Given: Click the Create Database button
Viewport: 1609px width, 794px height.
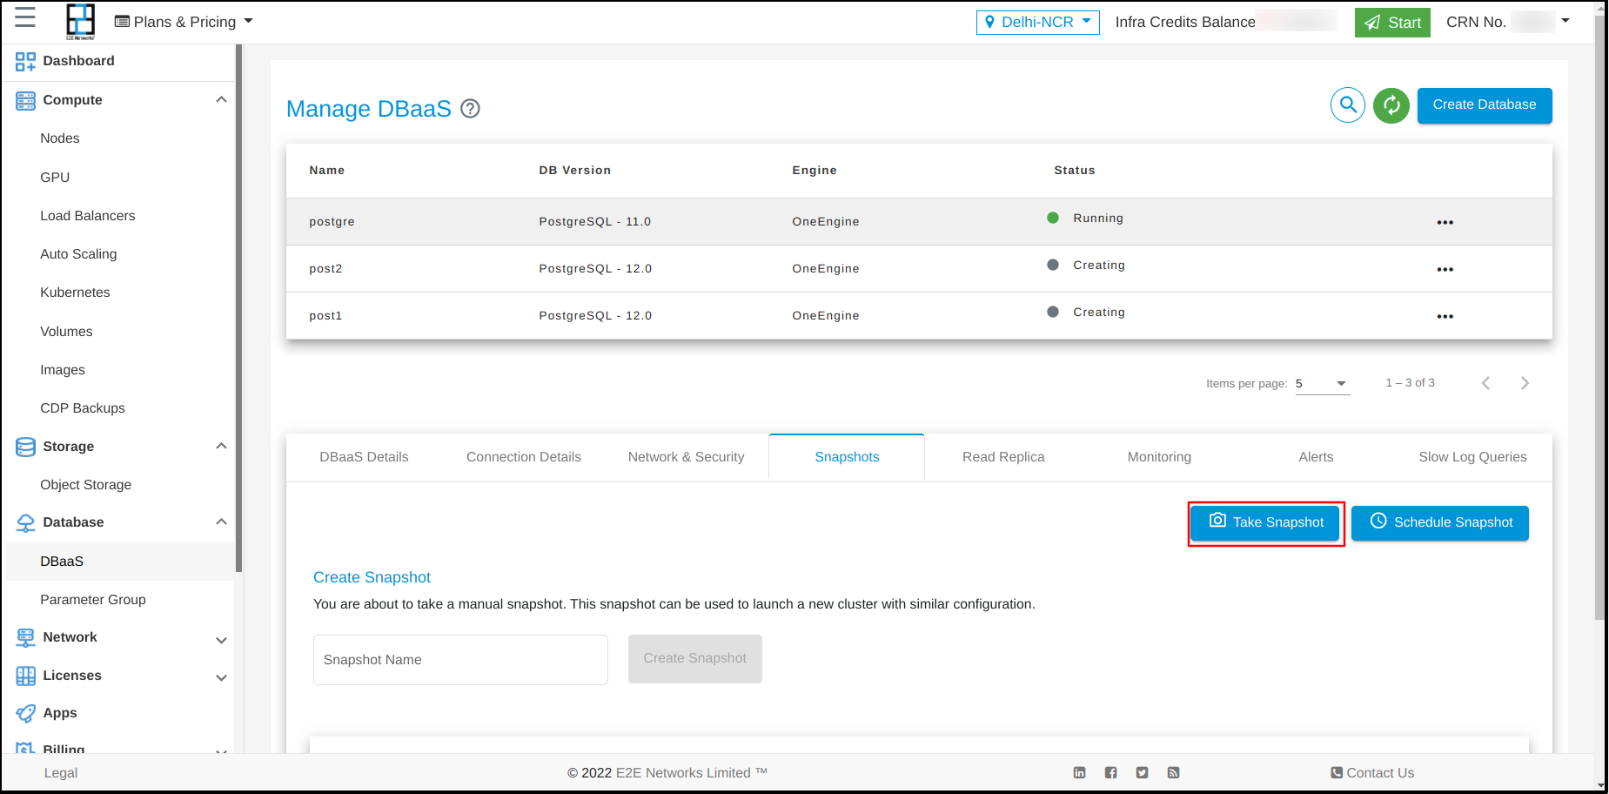Looking at the screenshot, I should pos(1485,105).
